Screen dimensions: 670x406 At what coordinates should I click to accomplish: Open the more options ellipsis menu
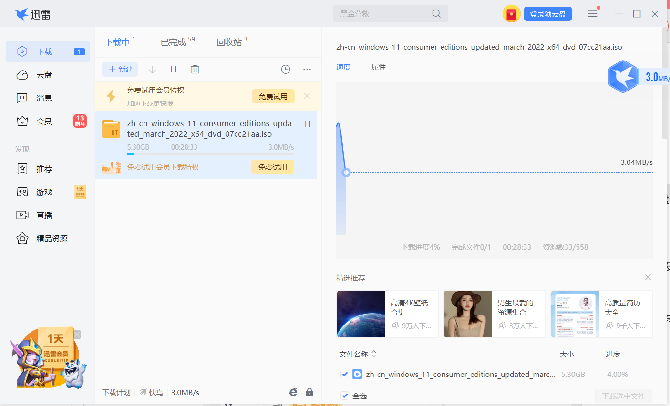click(x=307, y=70)
